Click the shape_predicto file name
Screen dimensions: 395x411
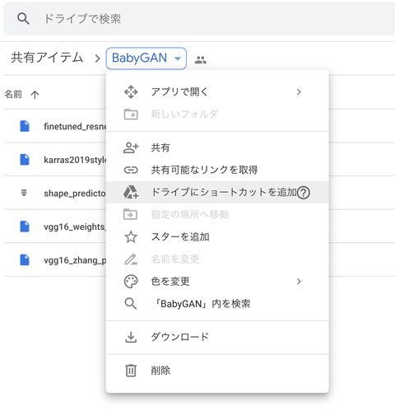click(x=75, y=194)
